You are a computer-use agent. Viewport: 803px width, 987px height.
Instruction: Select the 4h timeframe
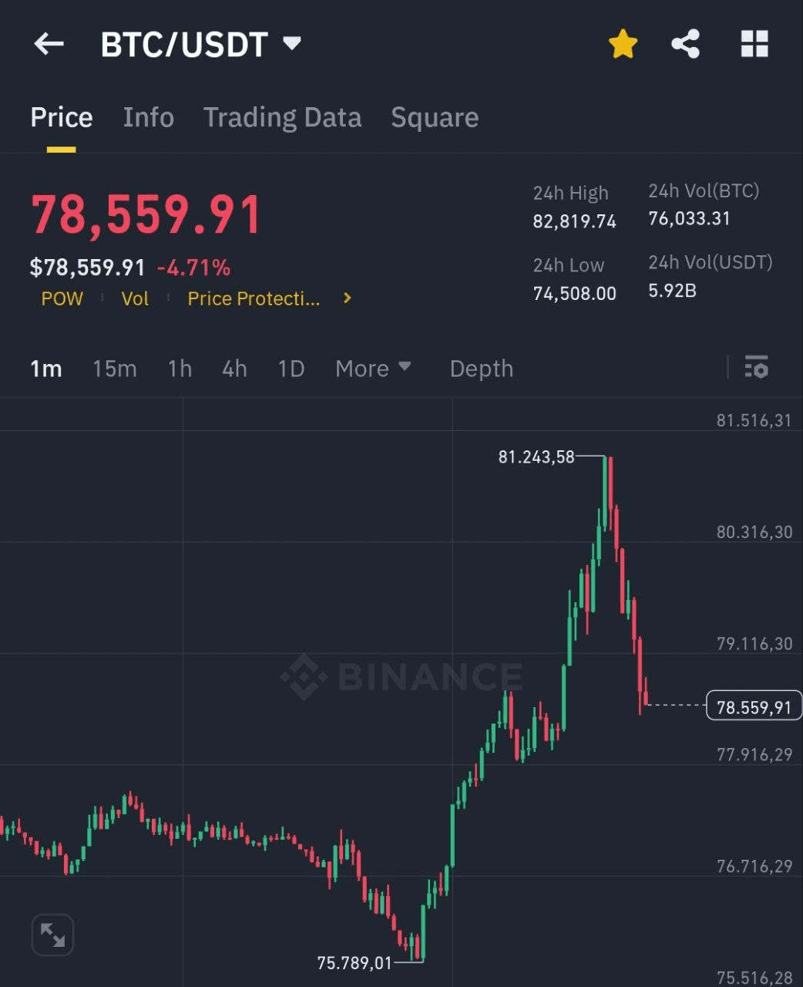click(x=234, y=369)
